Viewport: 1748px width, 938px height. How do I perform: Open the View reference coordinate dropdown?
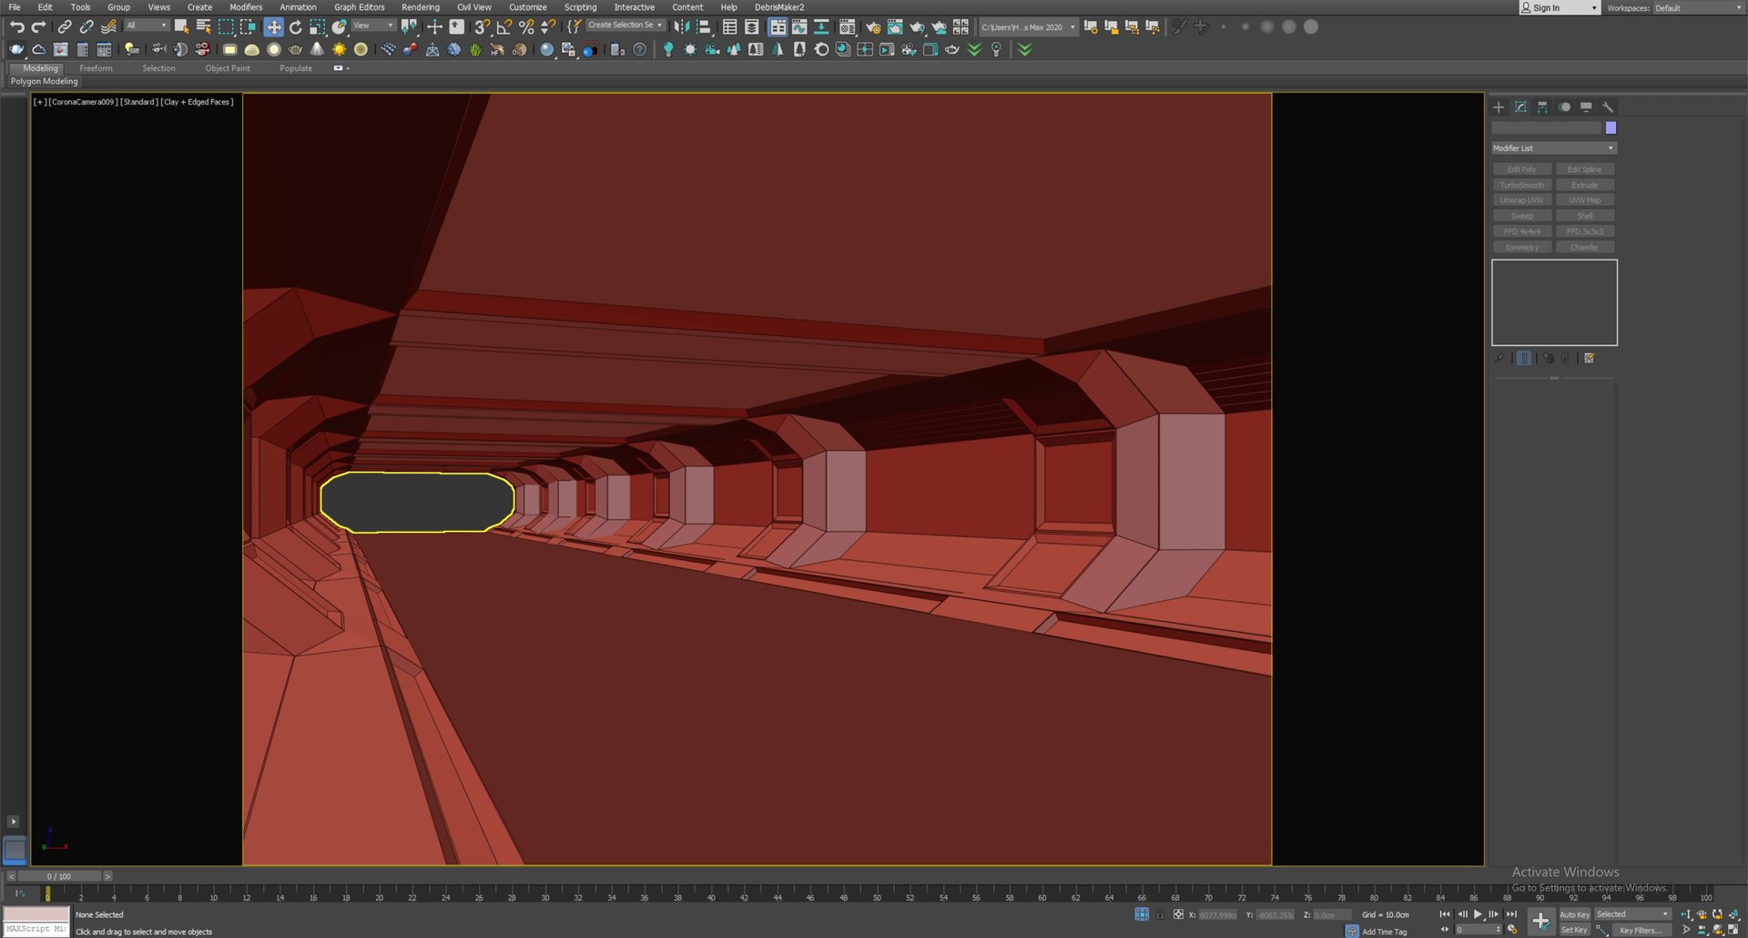point(373,25)
